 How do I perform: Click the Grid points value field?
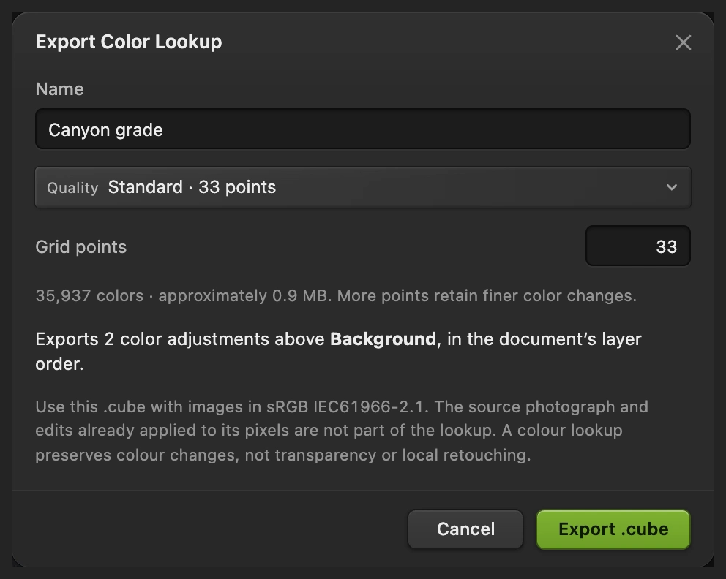[x=638, y=246]
